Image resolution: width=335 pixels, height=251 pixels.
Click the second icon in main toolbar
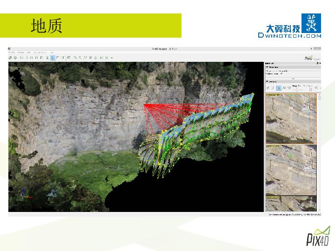pos(15,58)
